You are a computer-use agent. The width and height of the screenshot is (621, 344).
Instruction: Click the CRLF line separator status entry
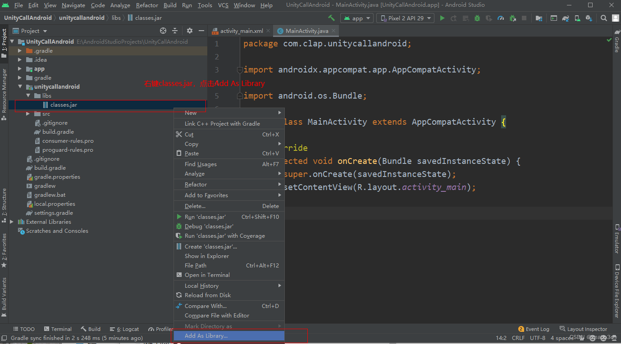point(518,338)
